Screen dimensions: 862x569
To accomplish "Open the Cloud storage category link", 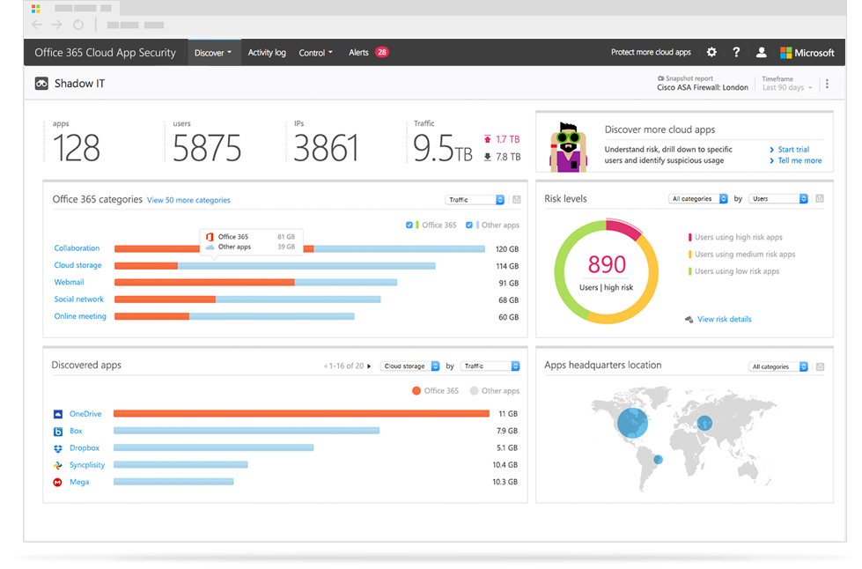I will [77, 265].
